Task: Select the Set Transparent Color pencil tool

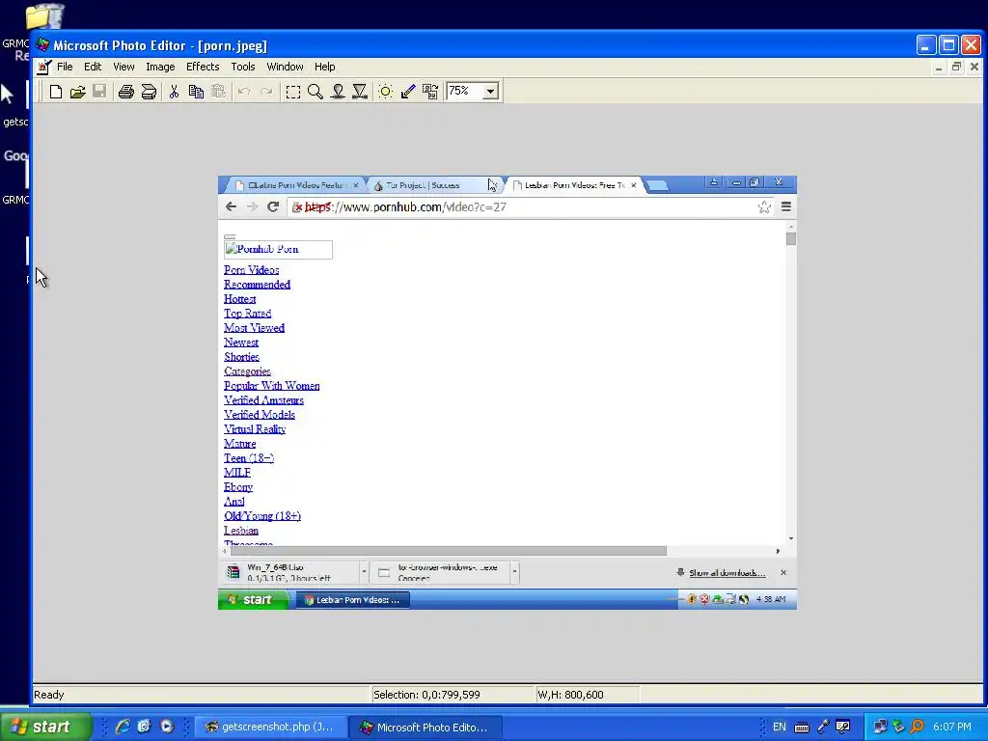Action: click(408, 92)
